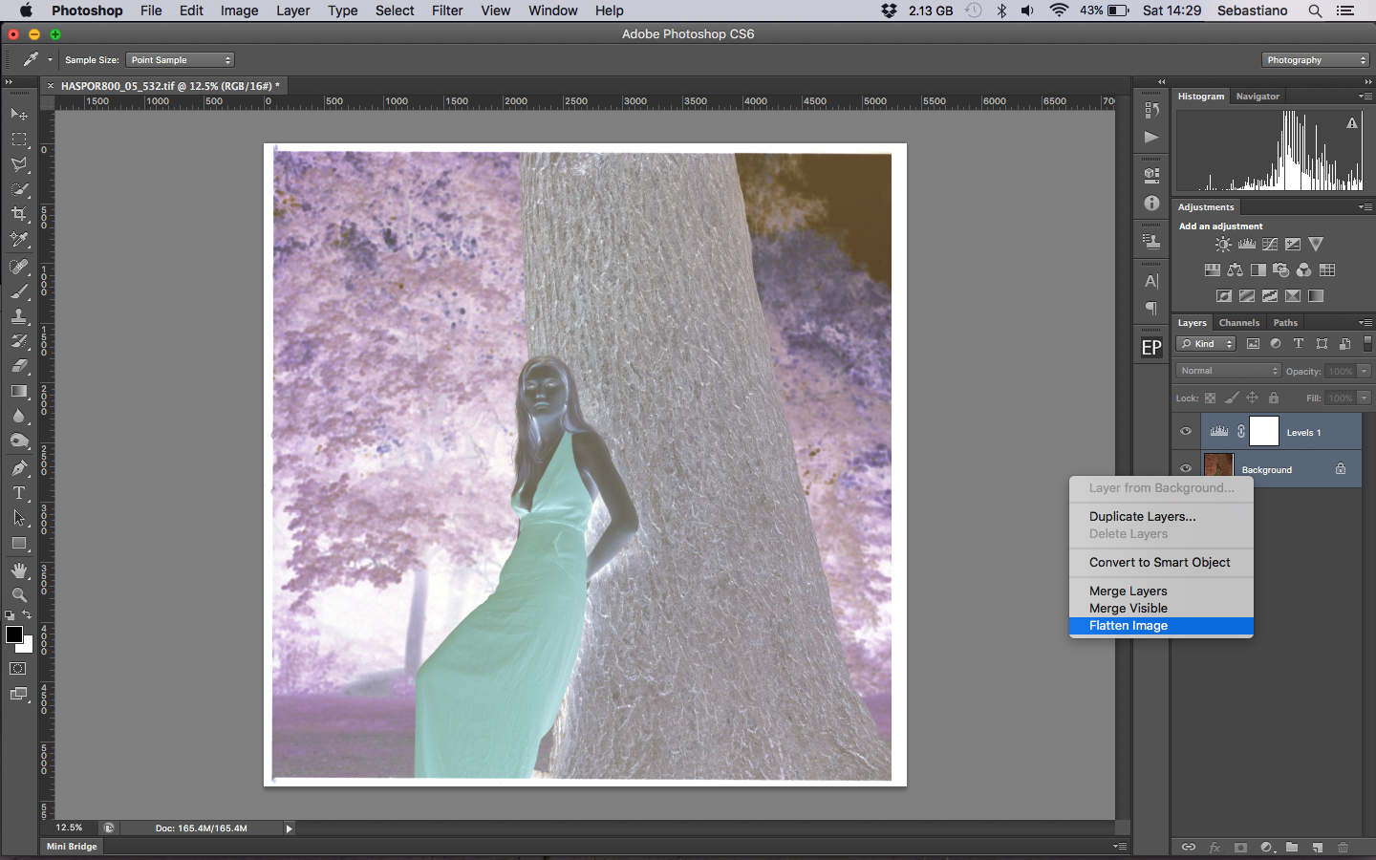
Task: Open the Mini Bridge panel
Action: (x=72, y=847)
